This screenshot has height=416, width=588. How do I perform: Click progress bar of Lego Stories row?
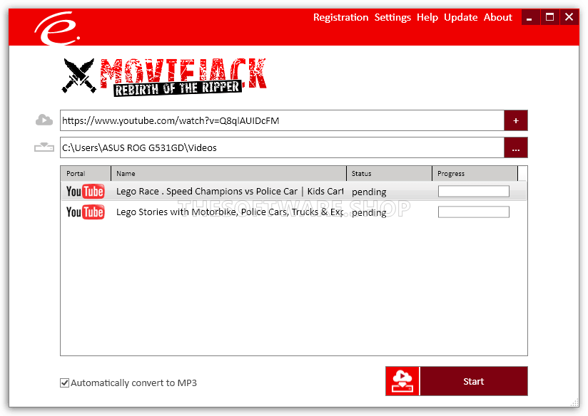[x=474, y=212]
